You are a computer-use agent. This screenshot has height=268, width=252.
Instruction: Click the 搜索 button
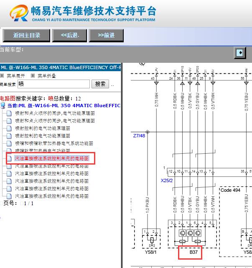click(100, 84)
